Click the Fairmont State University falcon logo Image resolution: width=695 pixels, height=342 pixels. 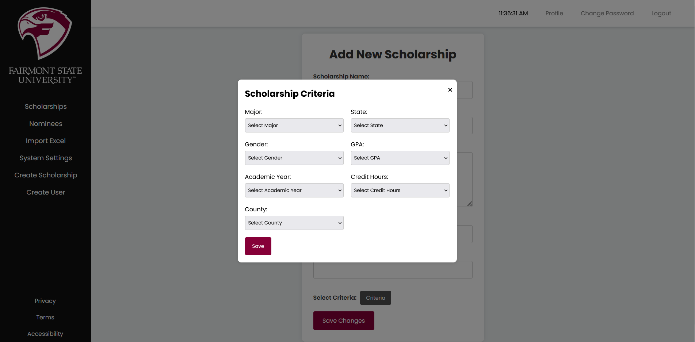45,34
